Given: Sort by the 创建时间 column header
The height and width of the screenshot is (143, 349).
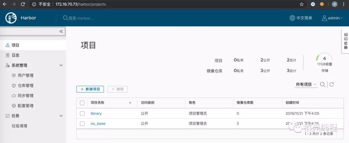Looking at the screenshot, I should point(292,103).
